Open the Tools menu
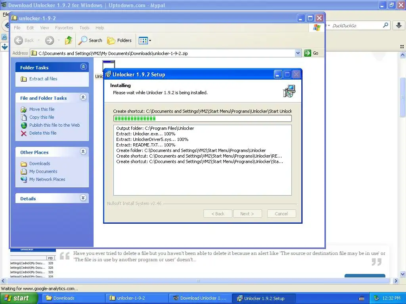The width and height of the screenshot is (406, 304). pyautogui.click(x=84, y=28)
